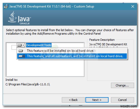
Task: Proceed with the Next > button
Action: click(97, 100)
